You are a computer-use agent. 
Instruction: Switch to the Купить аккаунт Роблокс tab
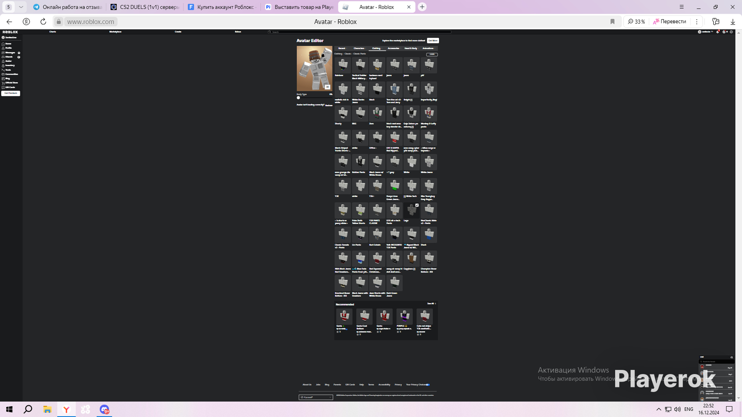point(222,7)
